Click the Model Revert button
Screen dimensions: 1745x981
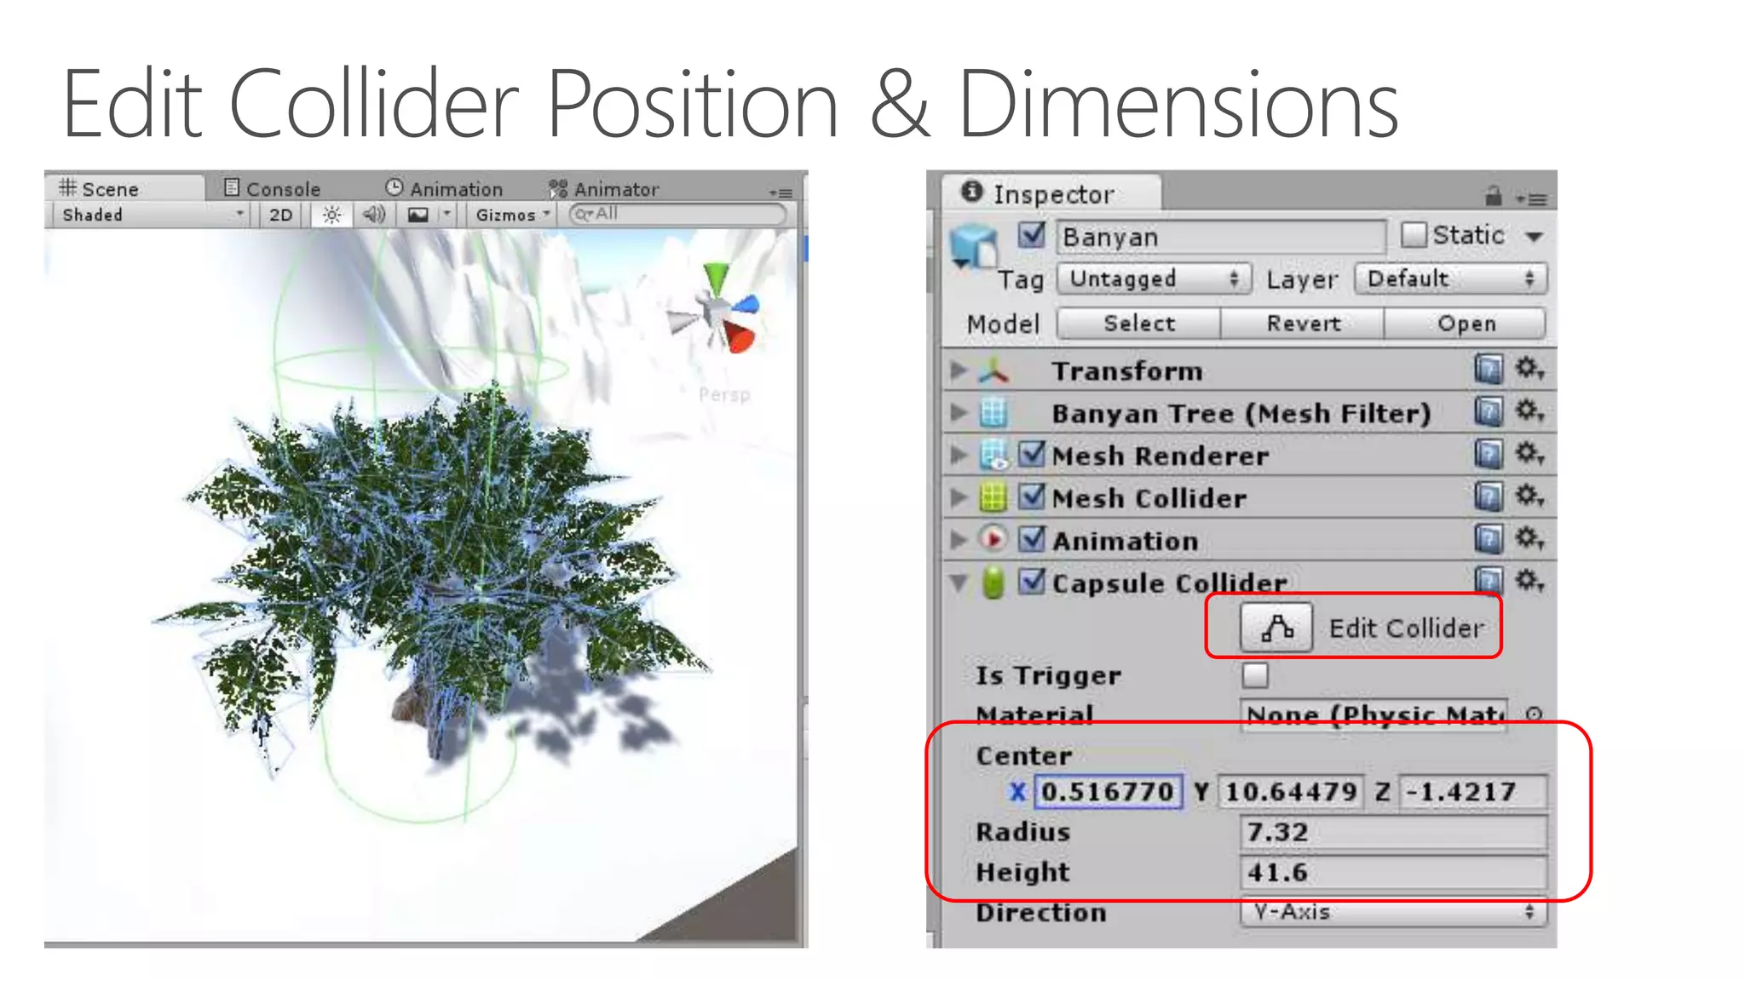[x=1302, y=324]
